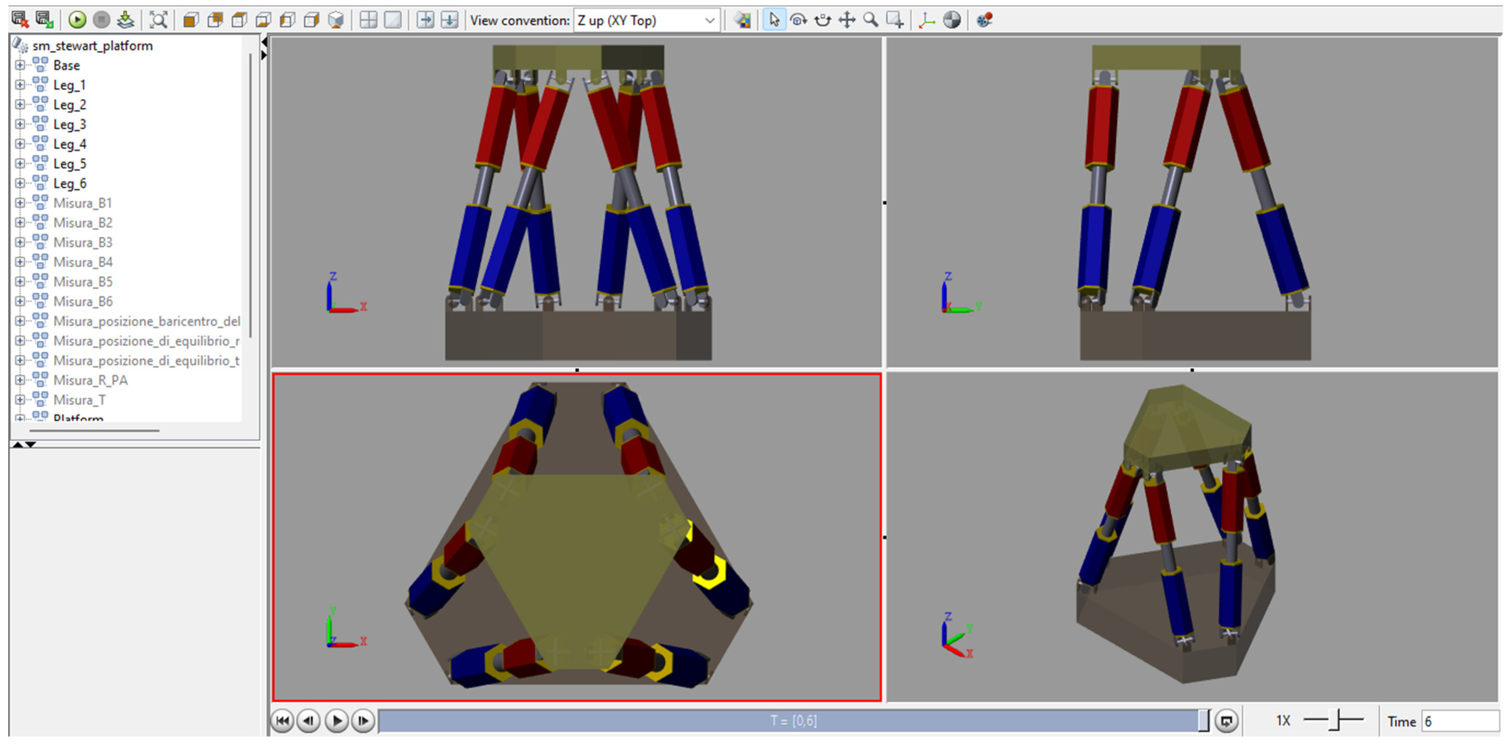Viewport: 1509px width, 745px height.
Task: Click the Fit to View icon
Action: click(x=158, y=20)
